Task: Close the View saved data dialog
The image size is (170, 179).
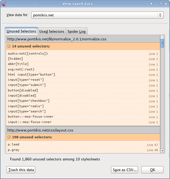Action: 166,4
